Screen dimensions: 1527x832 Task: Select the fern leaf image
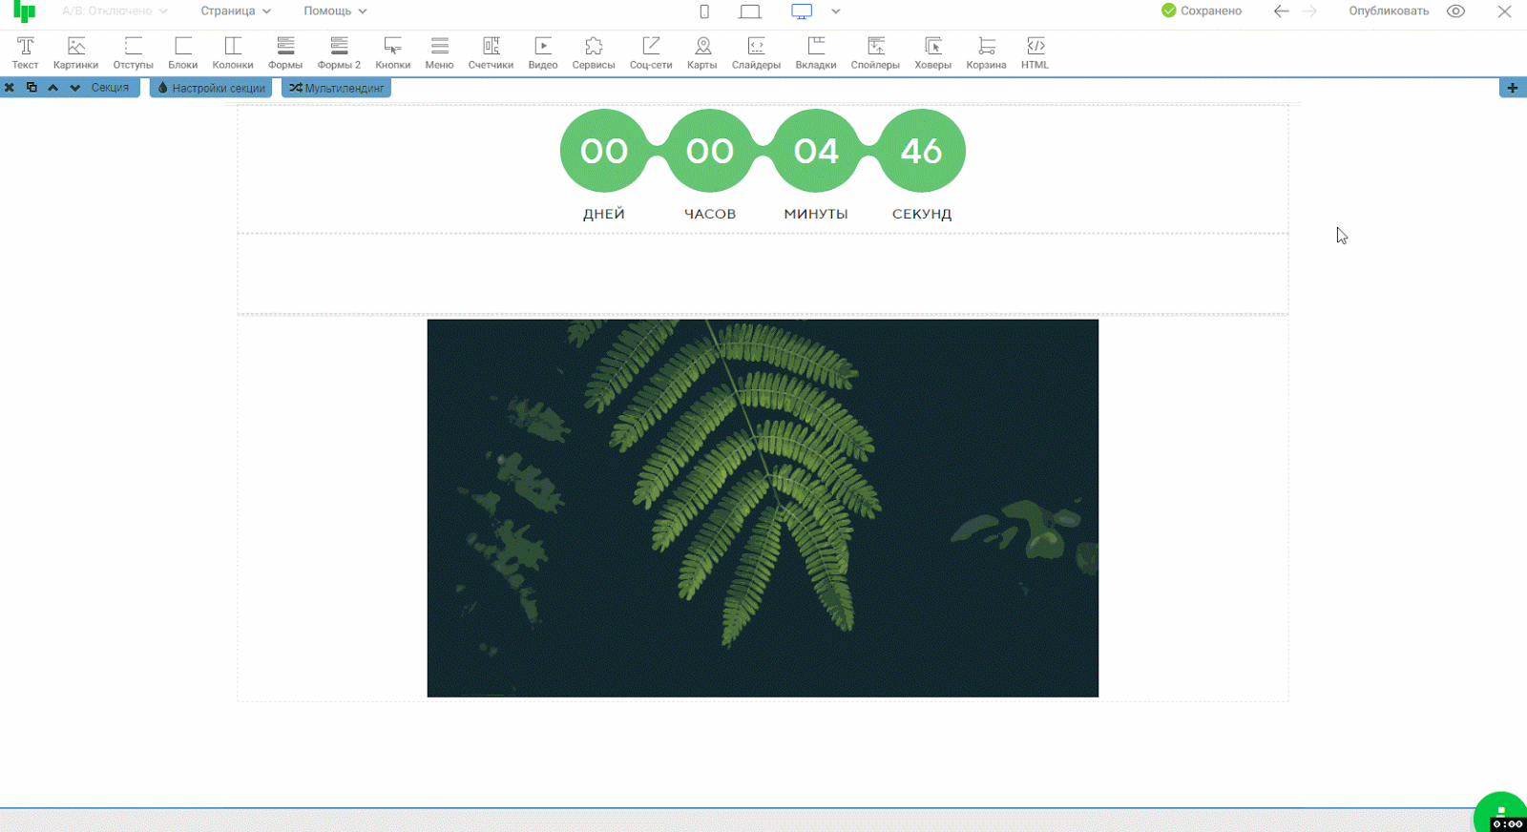point(763,508)
